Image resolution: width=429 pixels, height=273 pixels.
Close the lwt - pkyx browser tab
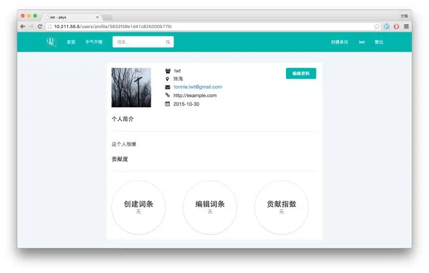coord(97,17)
